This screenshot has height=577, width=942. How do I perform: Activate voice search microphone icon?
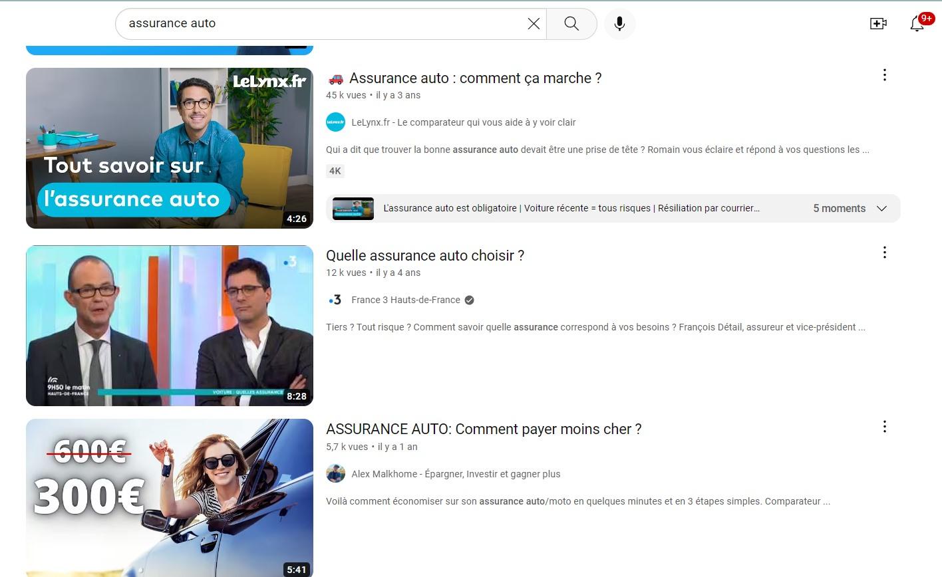point(619,24)
